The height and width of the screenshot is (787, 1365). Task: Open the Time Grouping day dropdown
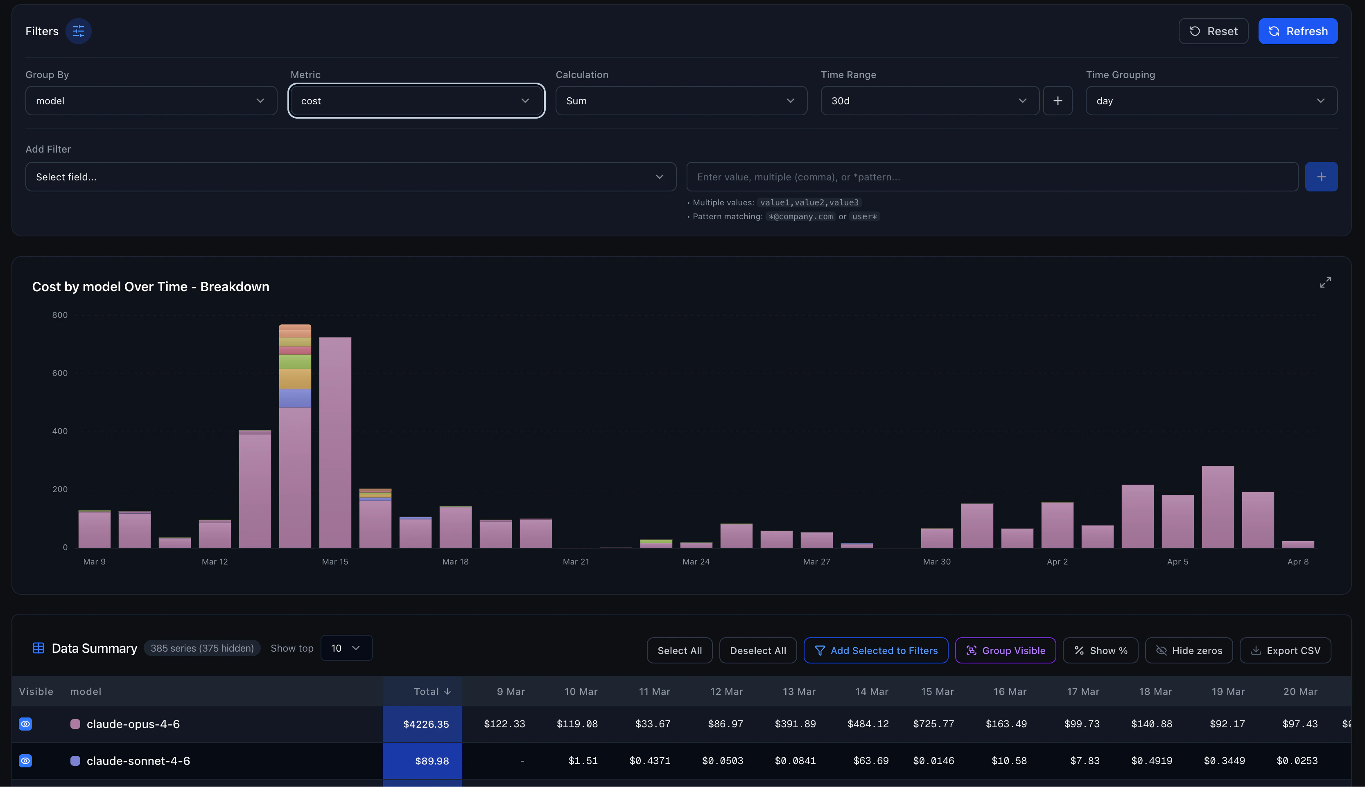(1211, 101)
